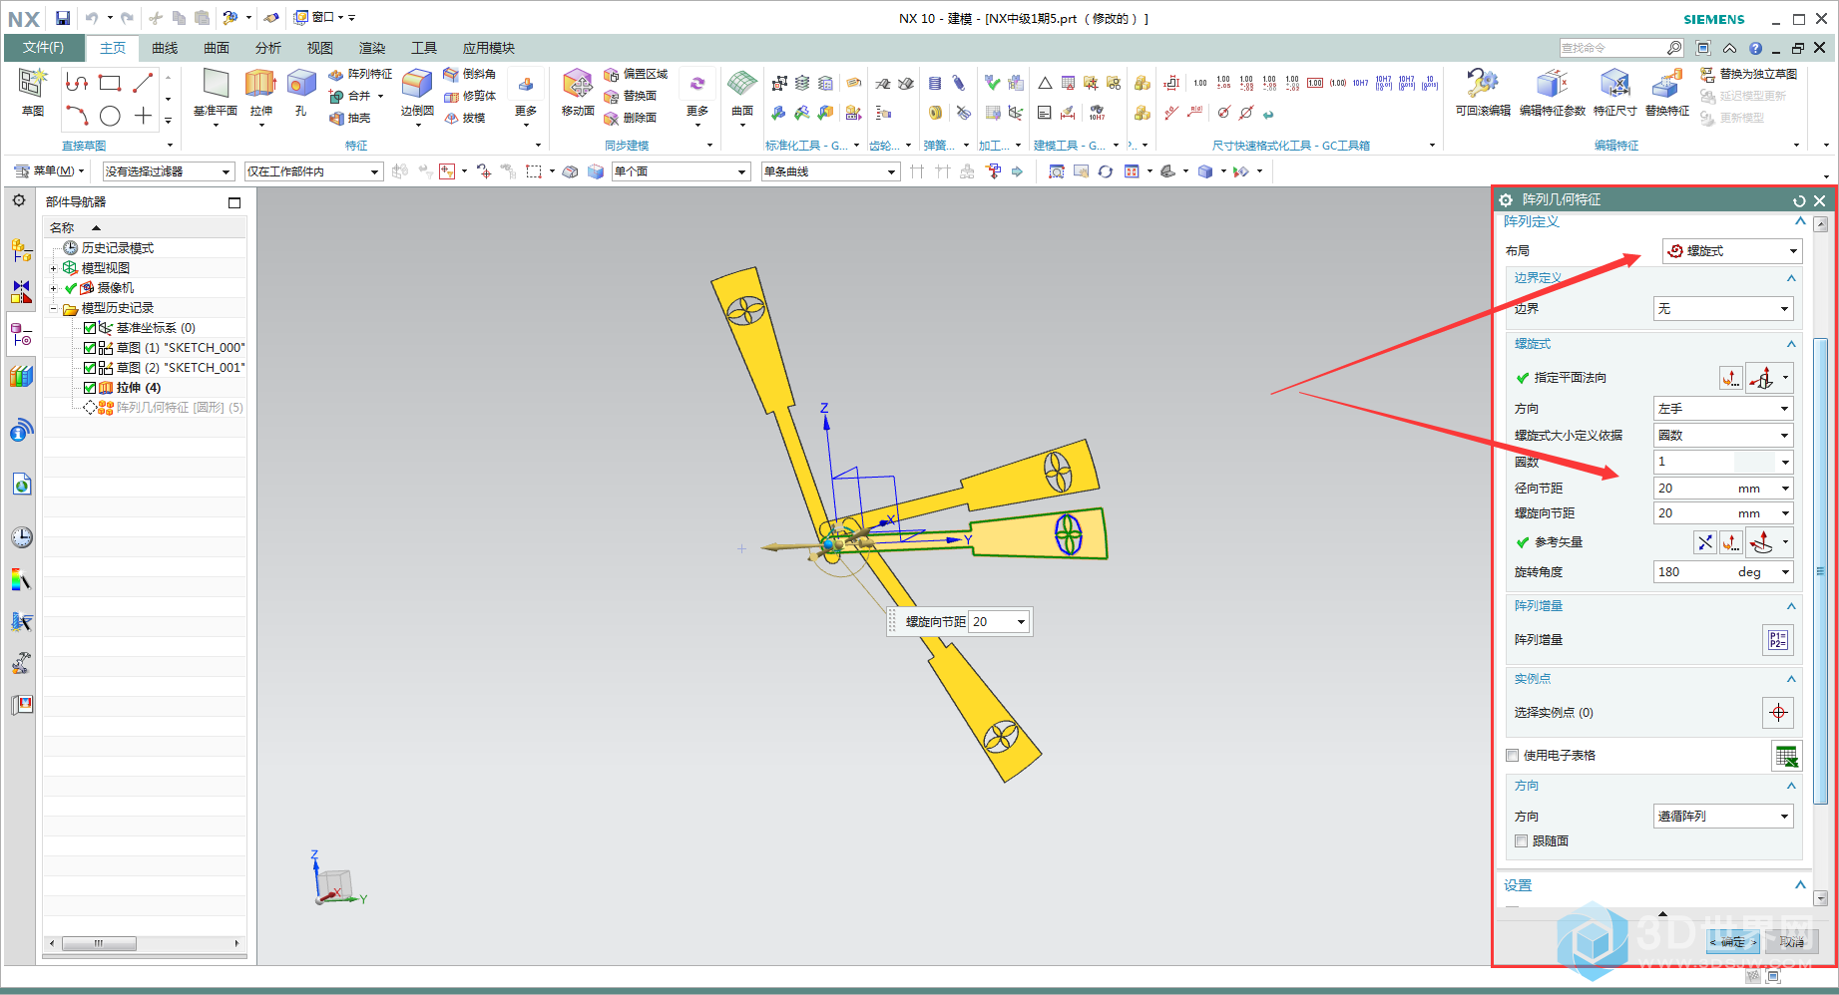Click 更多 under the feature group

click(526, 98)
